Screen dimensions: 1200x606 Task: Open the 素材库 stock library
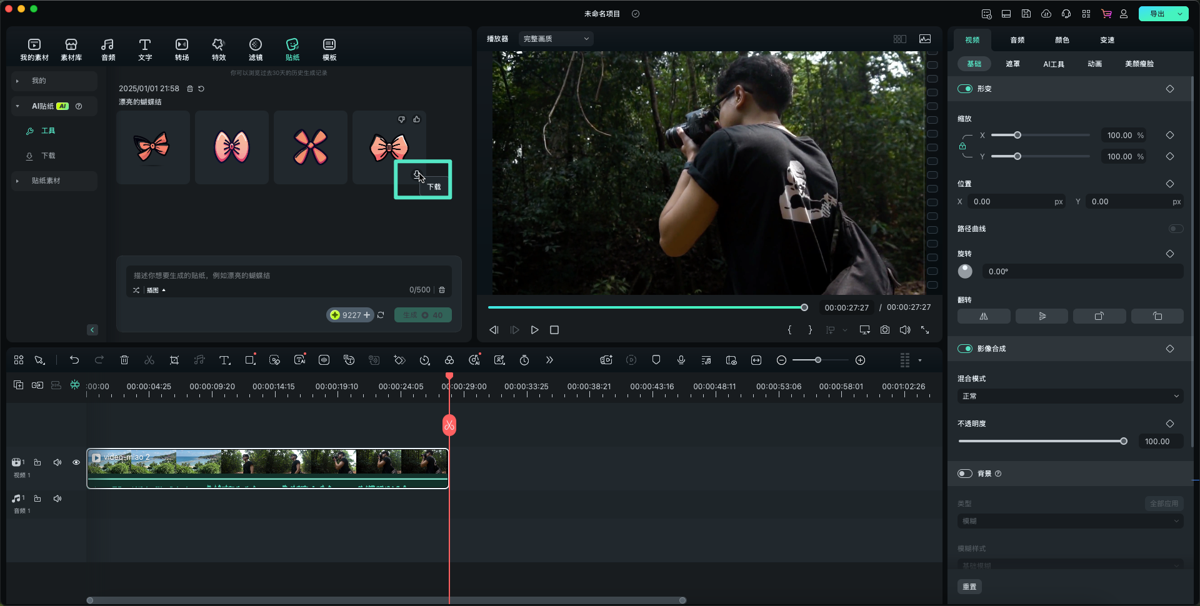tap(71, 49)
